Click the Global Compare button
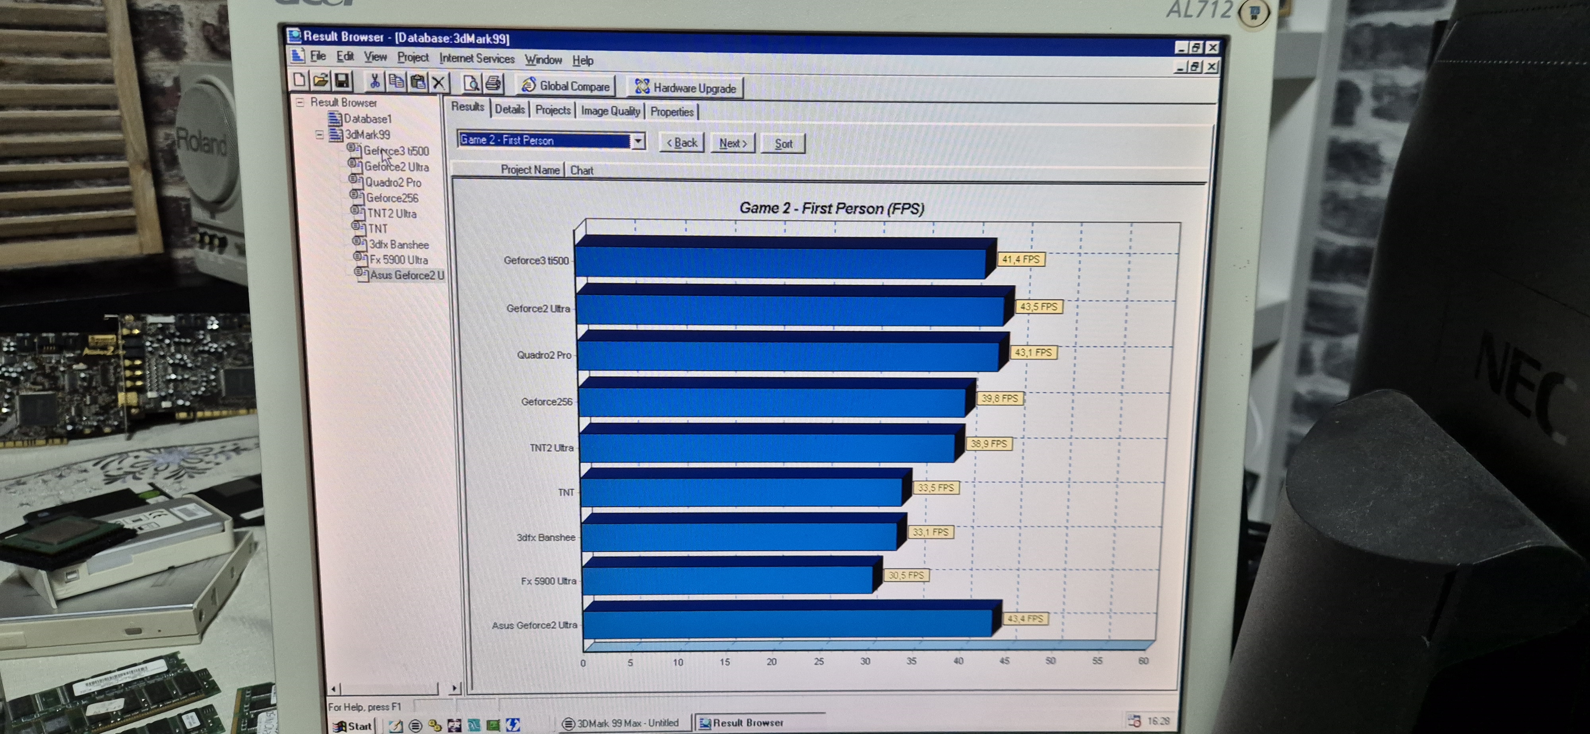 point(565,86)
